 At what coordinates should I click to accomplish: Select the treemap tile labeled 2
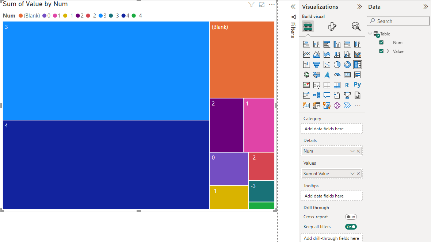[x=226, y=125]
